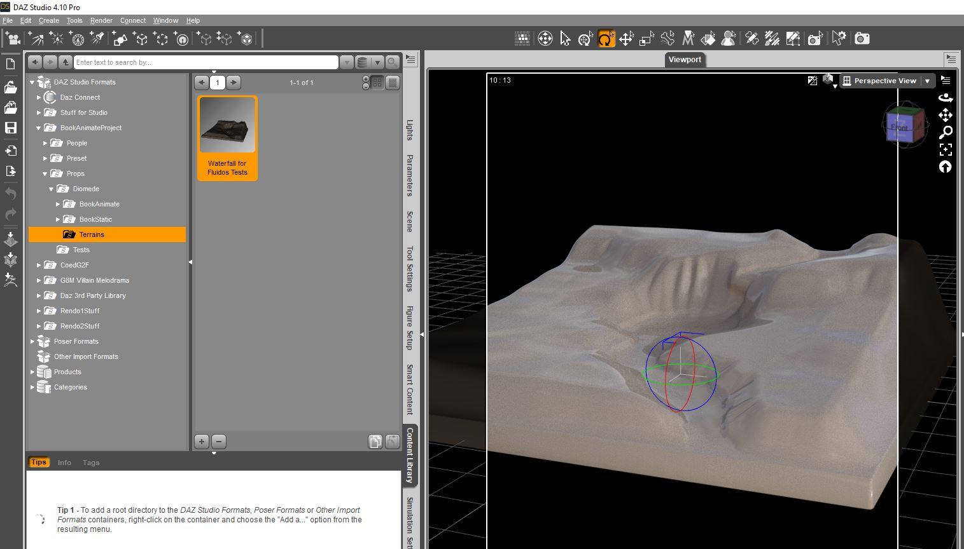Activate the Translate tool
This screenshot has height=549, width=964.
[627, 39]
